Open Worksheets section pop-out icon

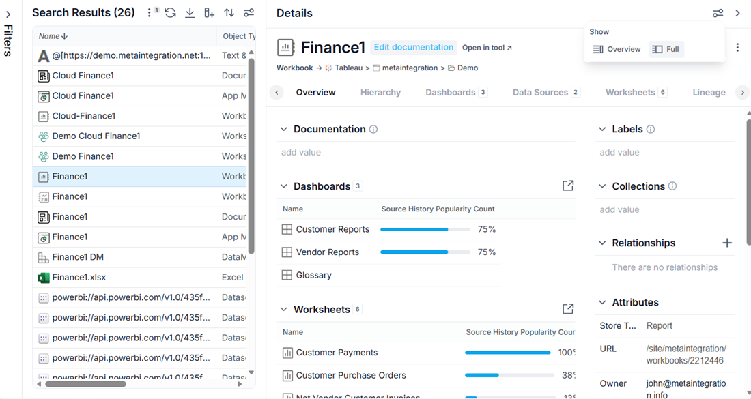click(568, 308)
